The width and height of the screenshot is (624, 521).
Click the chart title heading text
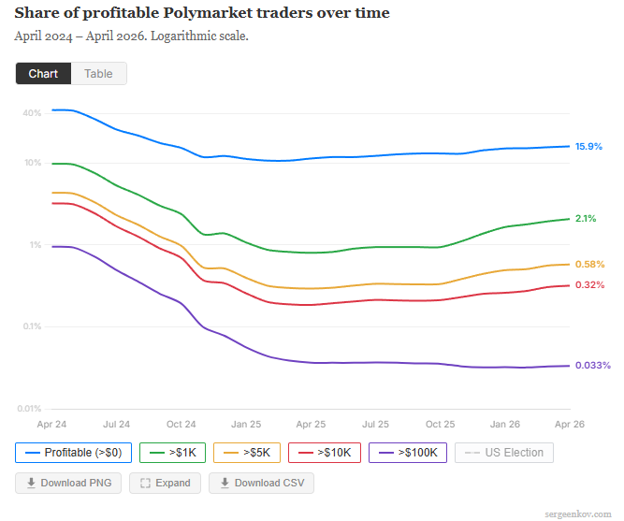[x=202, y=13]
